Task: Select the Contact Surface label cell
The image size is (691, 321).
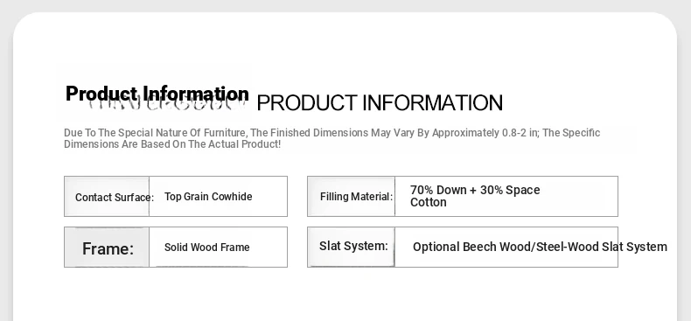Action: point(107,197)
